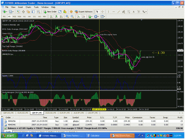This screenshot has height=139, width=185.
Task: Select the Crosshair tool
Action: (102, 12)
